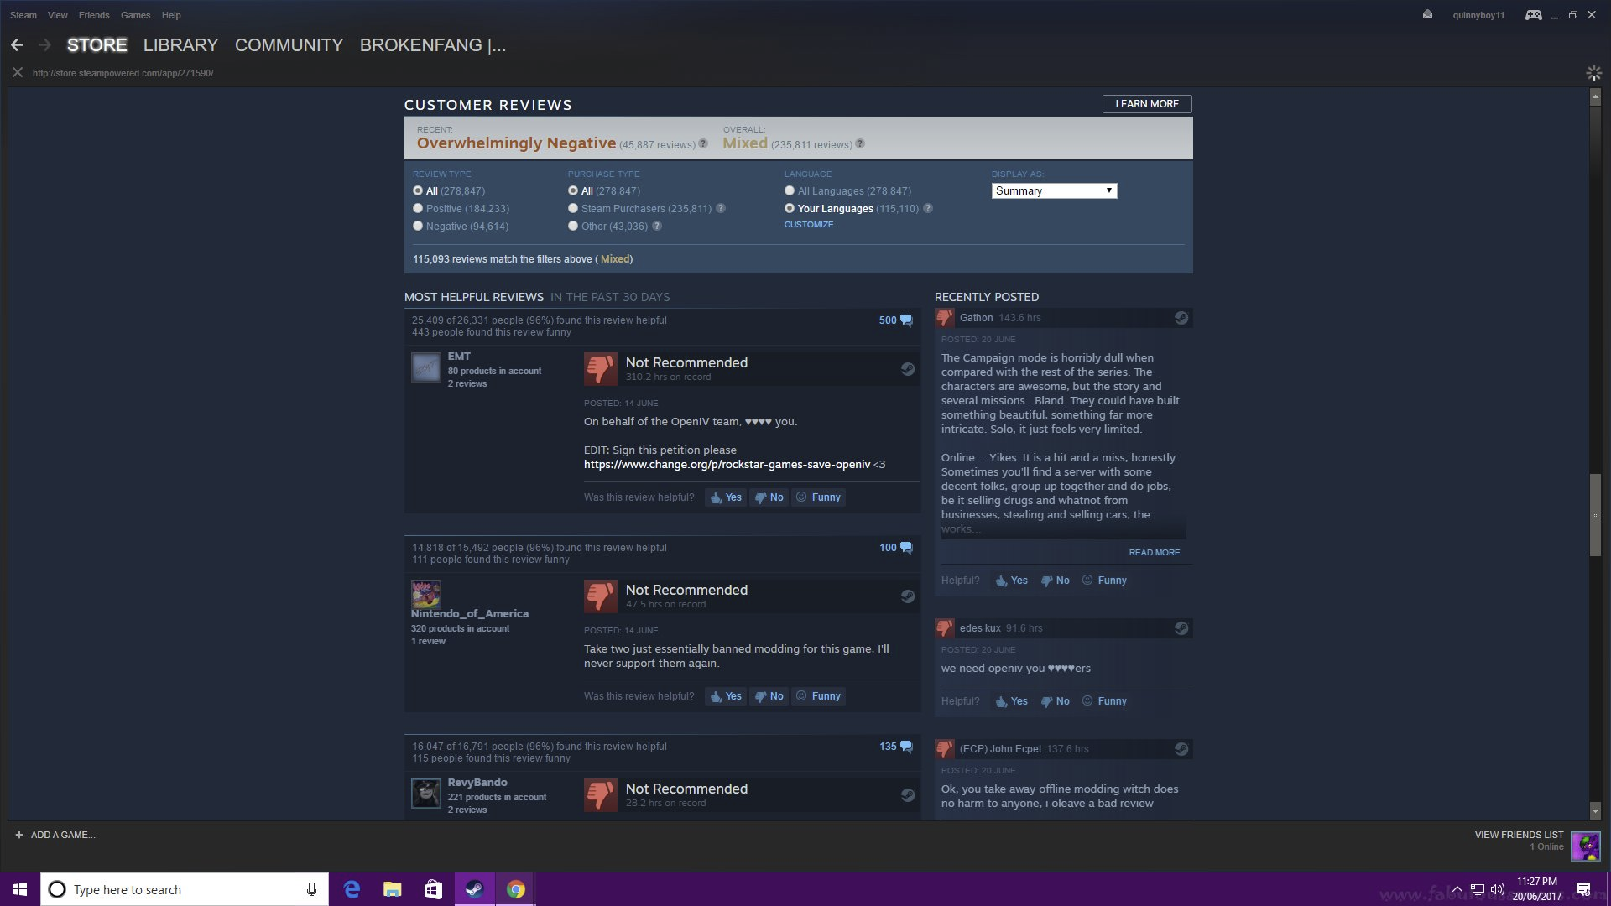Open 100 comments on Nintendo_of_America's review
Screen dimensions: 1611x906
[895, 548]
